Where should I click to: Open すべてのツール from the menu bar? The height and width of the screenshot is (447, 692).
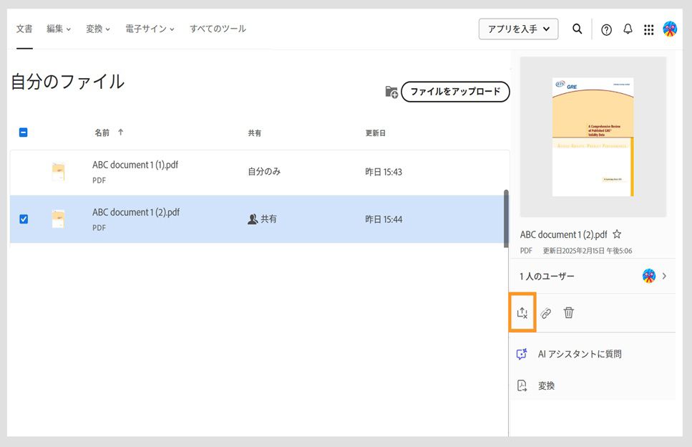217,29
